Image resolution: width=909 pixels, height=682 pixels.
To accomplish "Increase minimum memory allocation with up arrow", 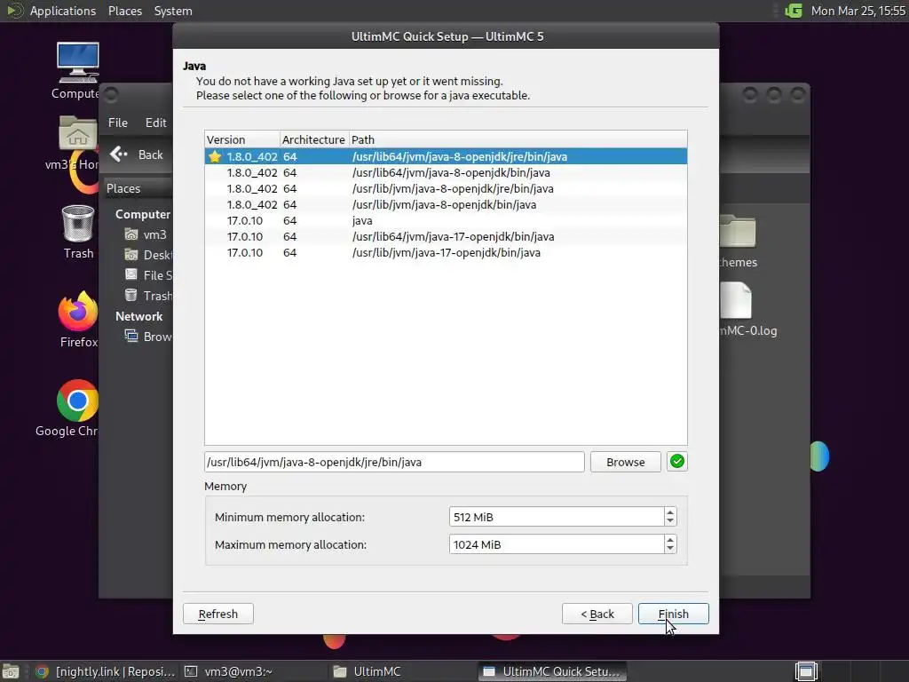I will point(671,512).
